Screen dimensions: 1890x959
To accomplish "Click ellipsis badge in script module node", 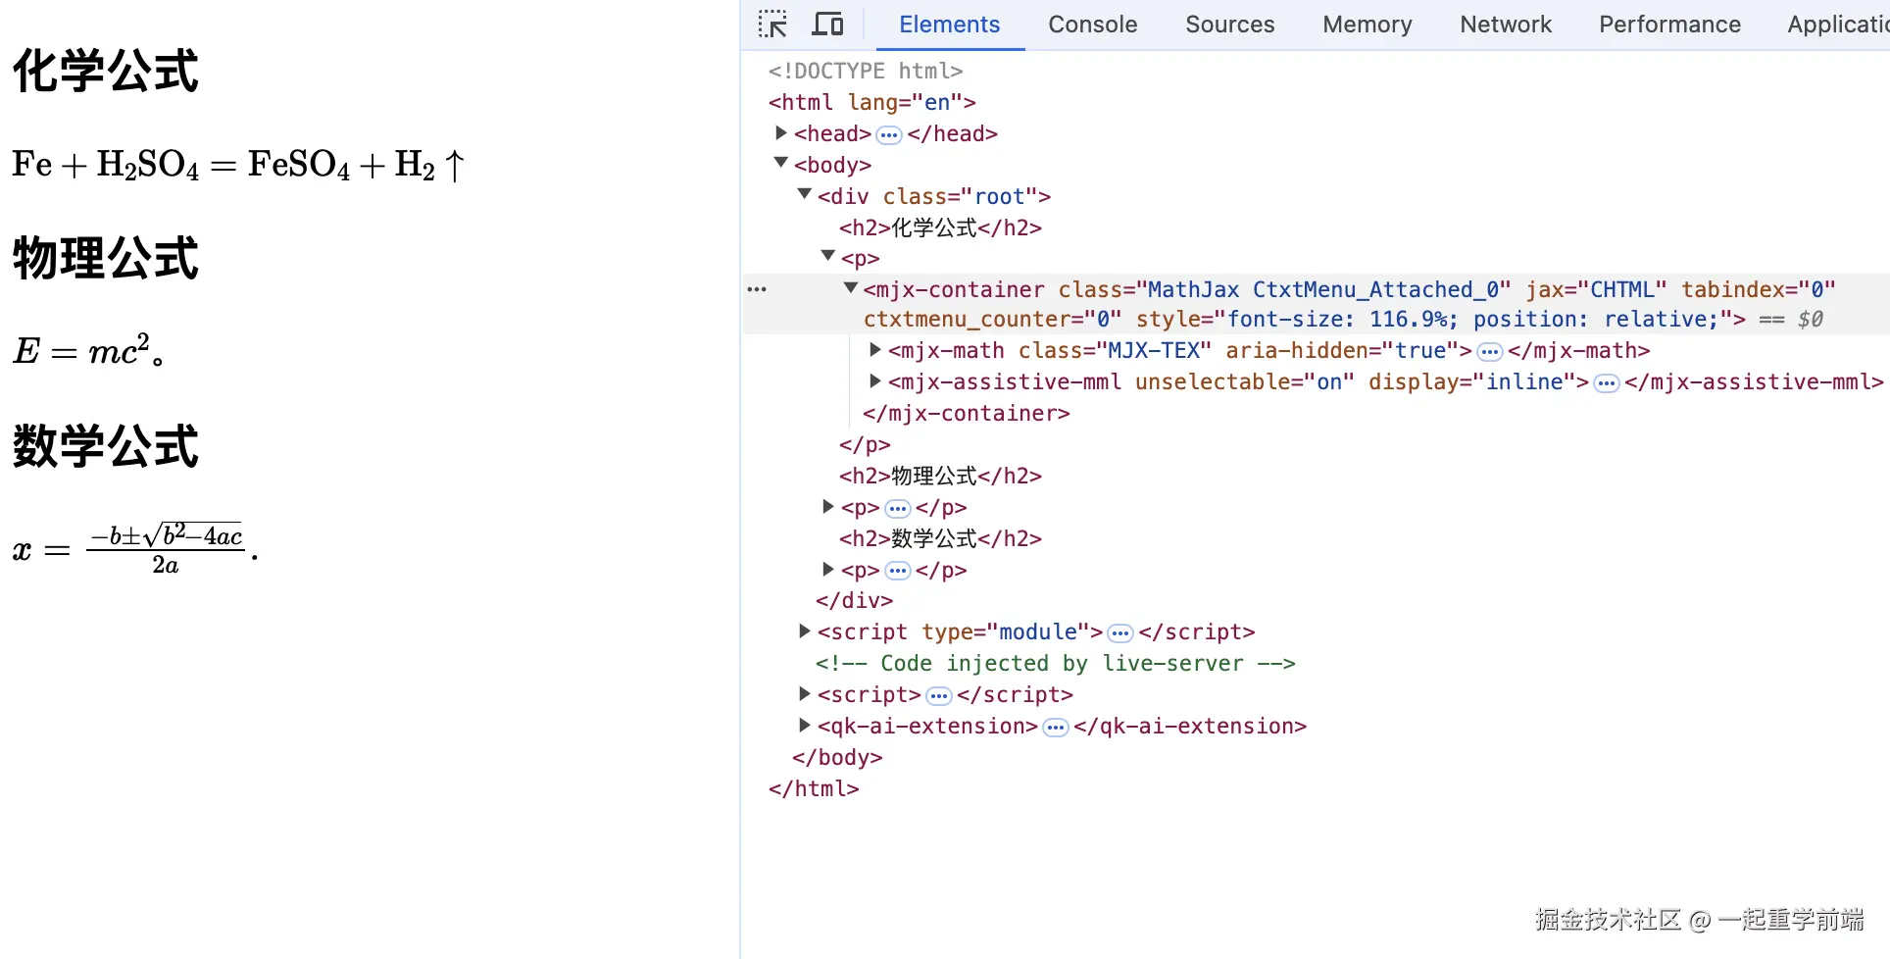I will pyautogui.click(x=1120, y=632).
